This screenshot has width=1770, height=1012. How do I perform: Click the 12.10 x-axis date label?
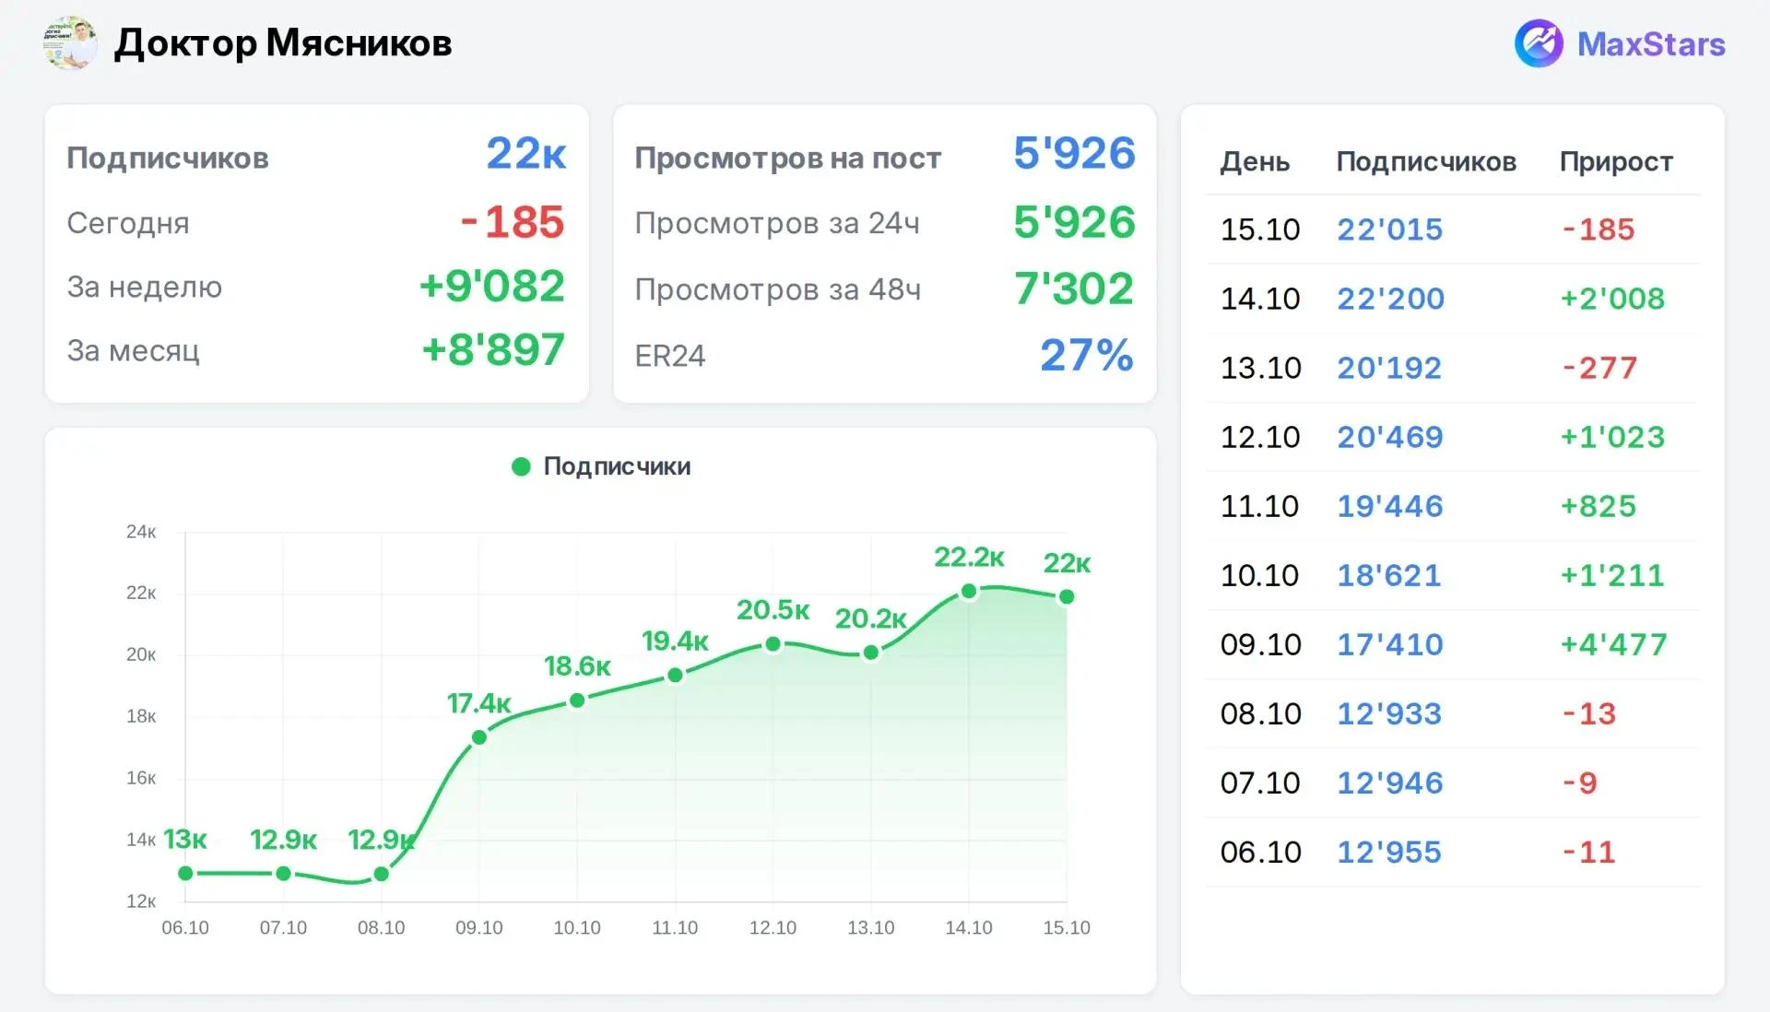click(x=773, y=928)
